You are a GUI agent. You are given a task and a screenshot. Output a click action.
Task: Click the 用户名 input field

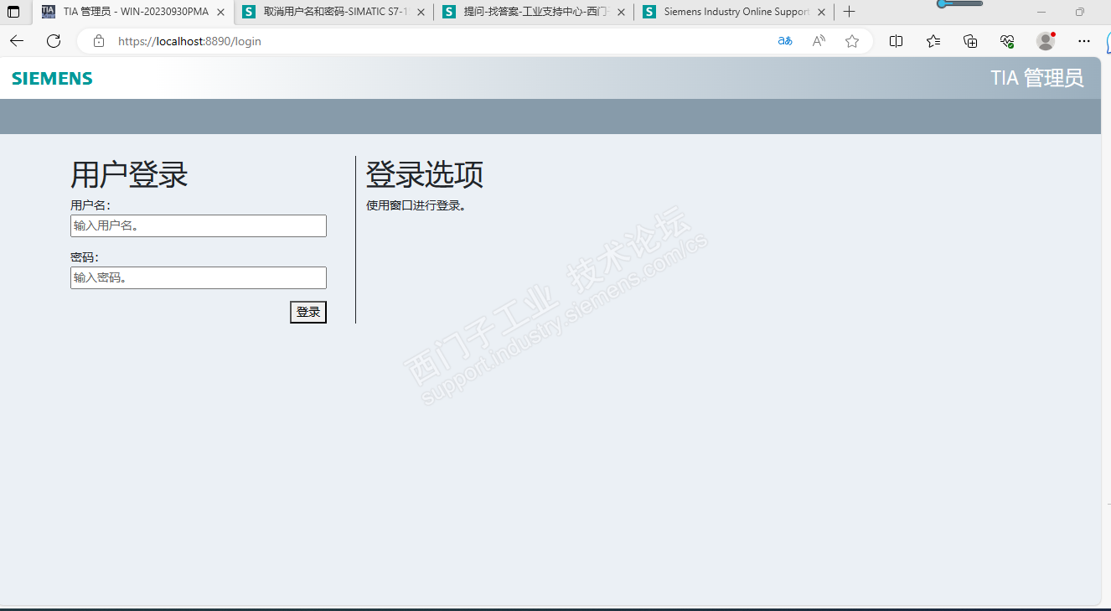pos(199,225)
